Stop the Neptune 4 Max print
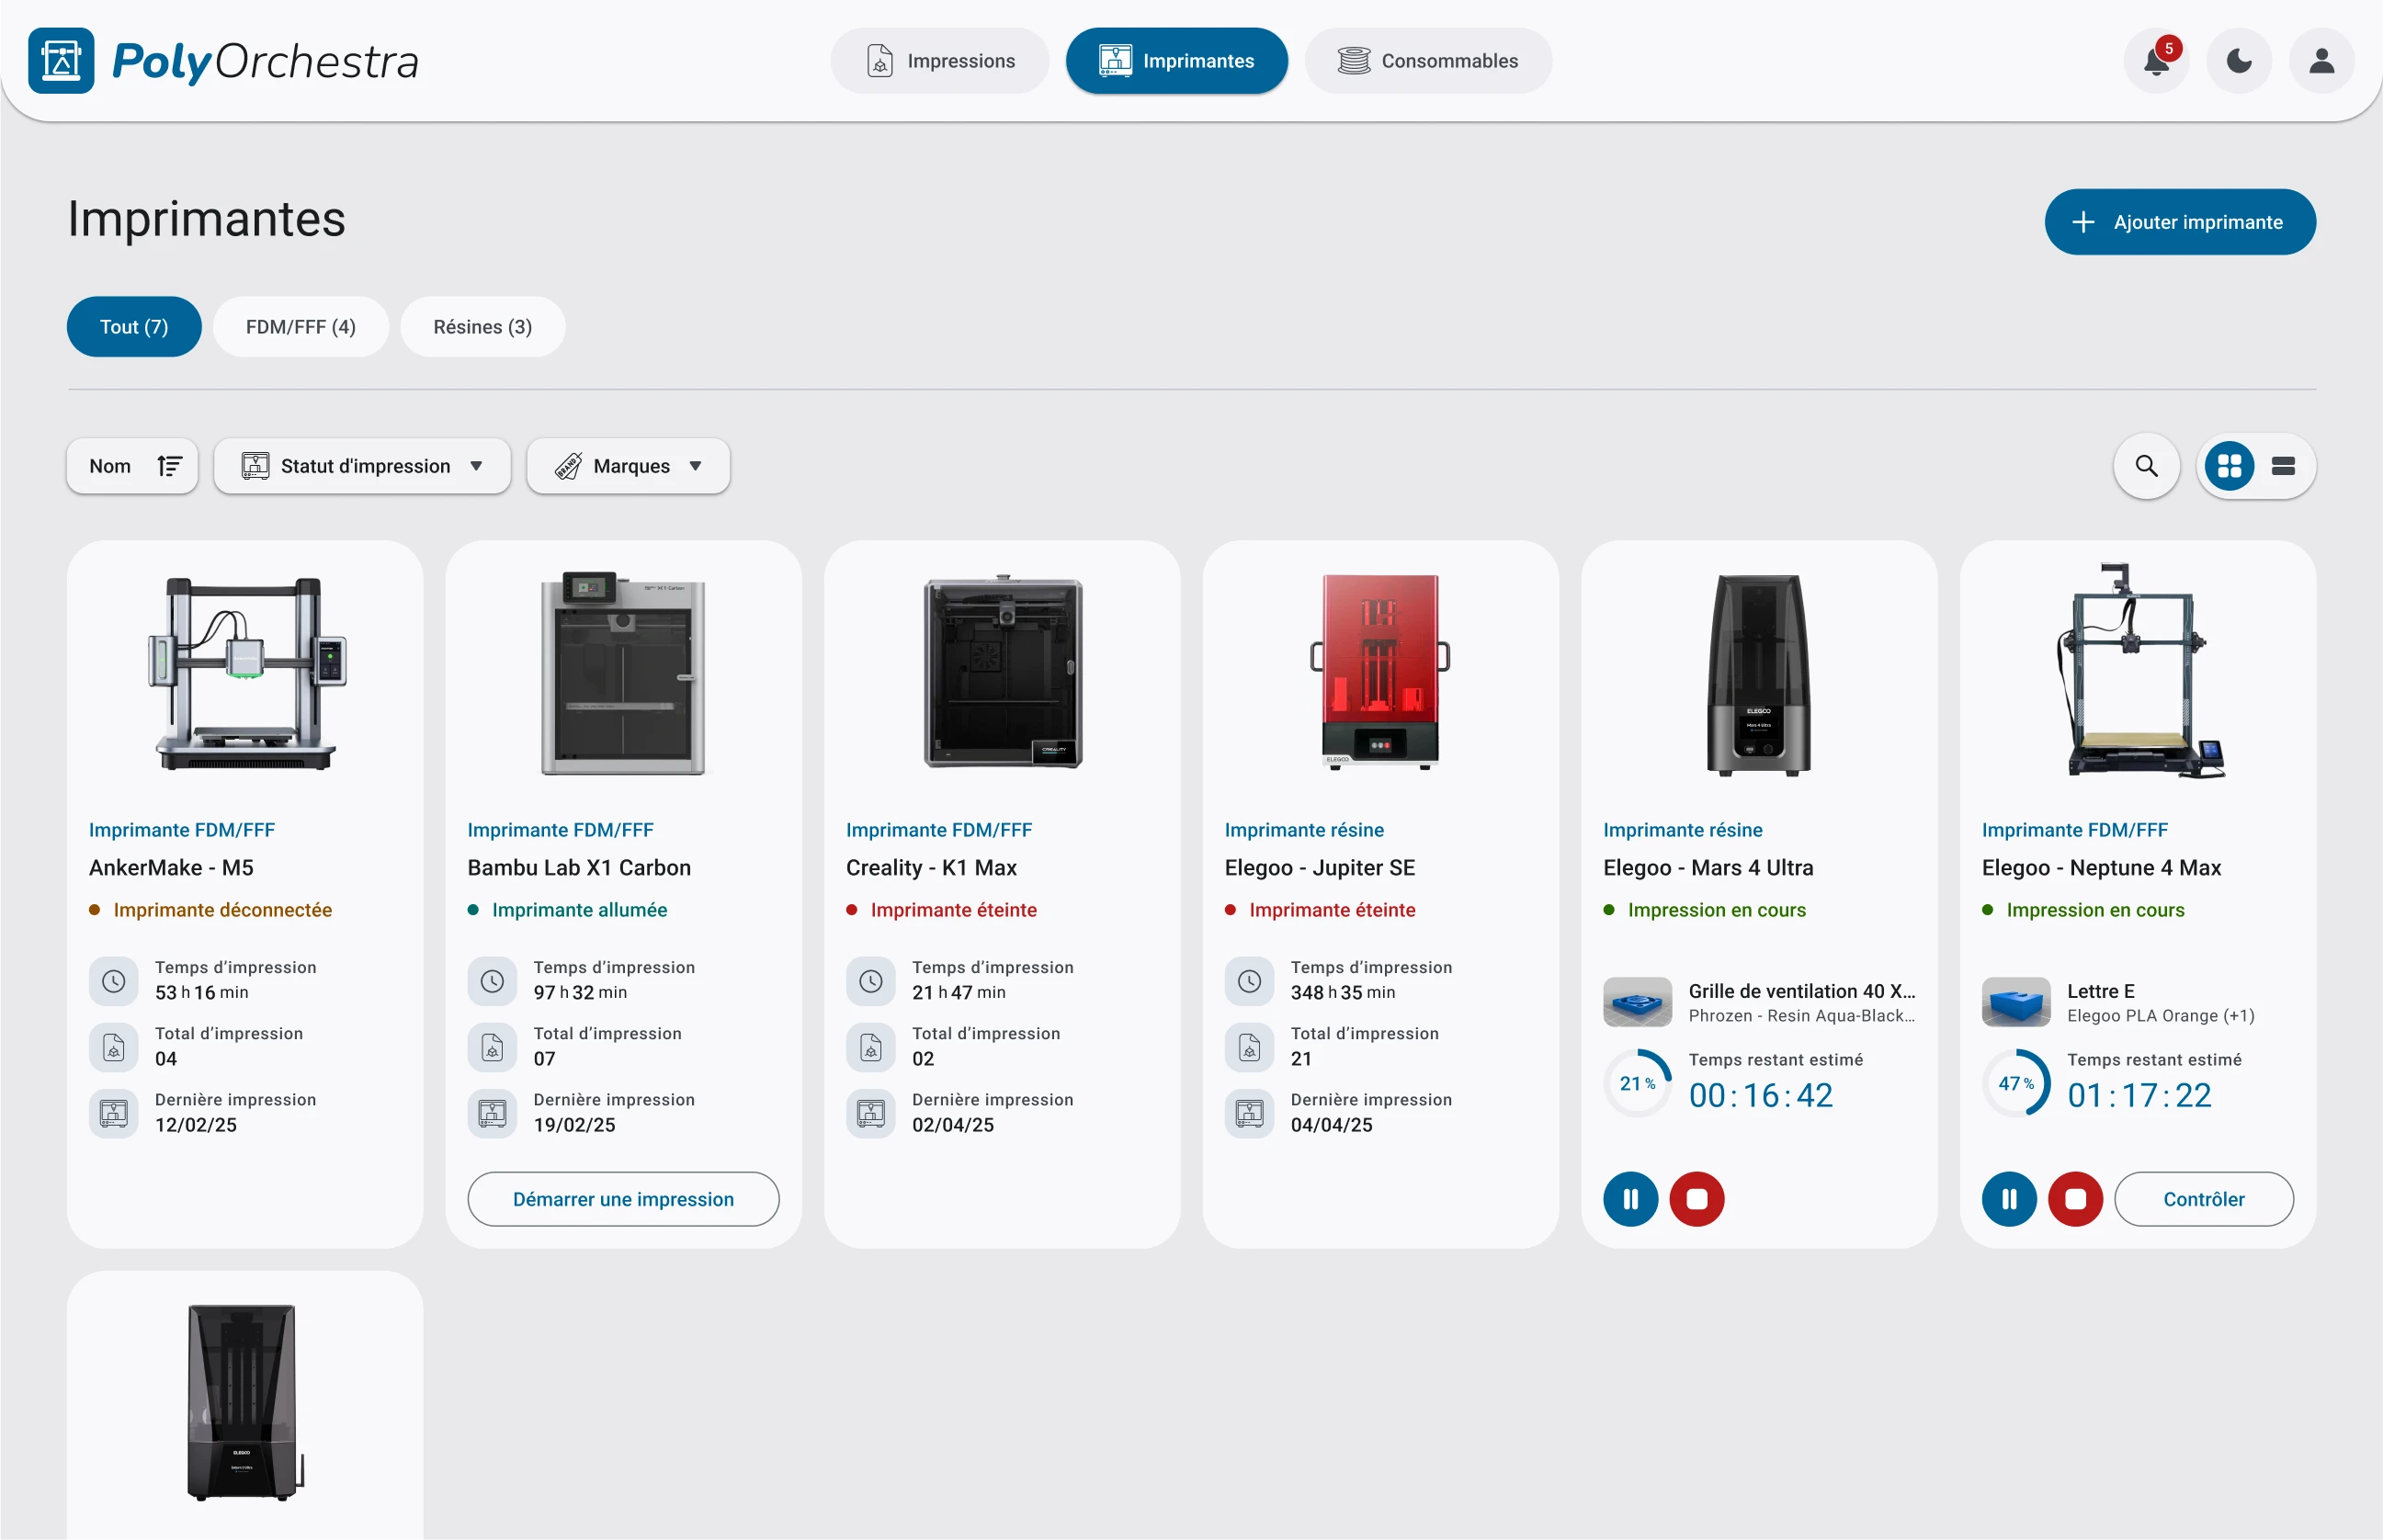This screenshot has width=2383, height=1540. point(2076,1199)
